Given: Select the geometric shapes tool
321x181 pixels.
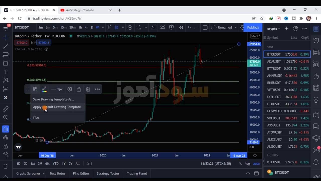Looking at the screenshot, I should click(6, 63).
